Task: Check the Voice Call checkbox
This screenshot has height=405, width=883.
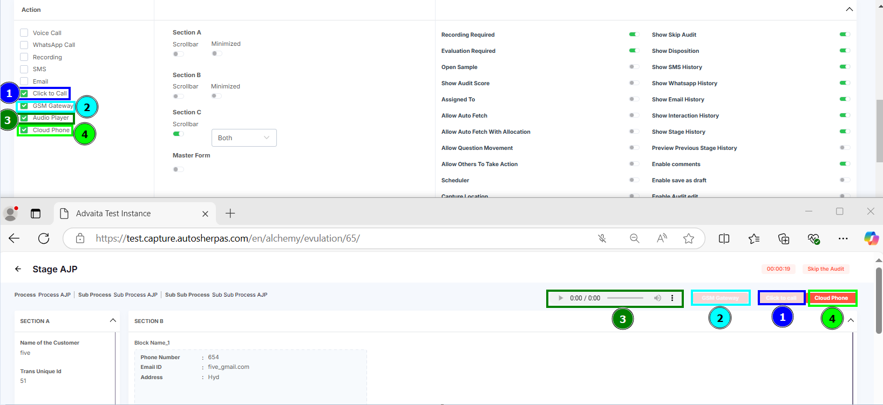Action: point(24,33)
